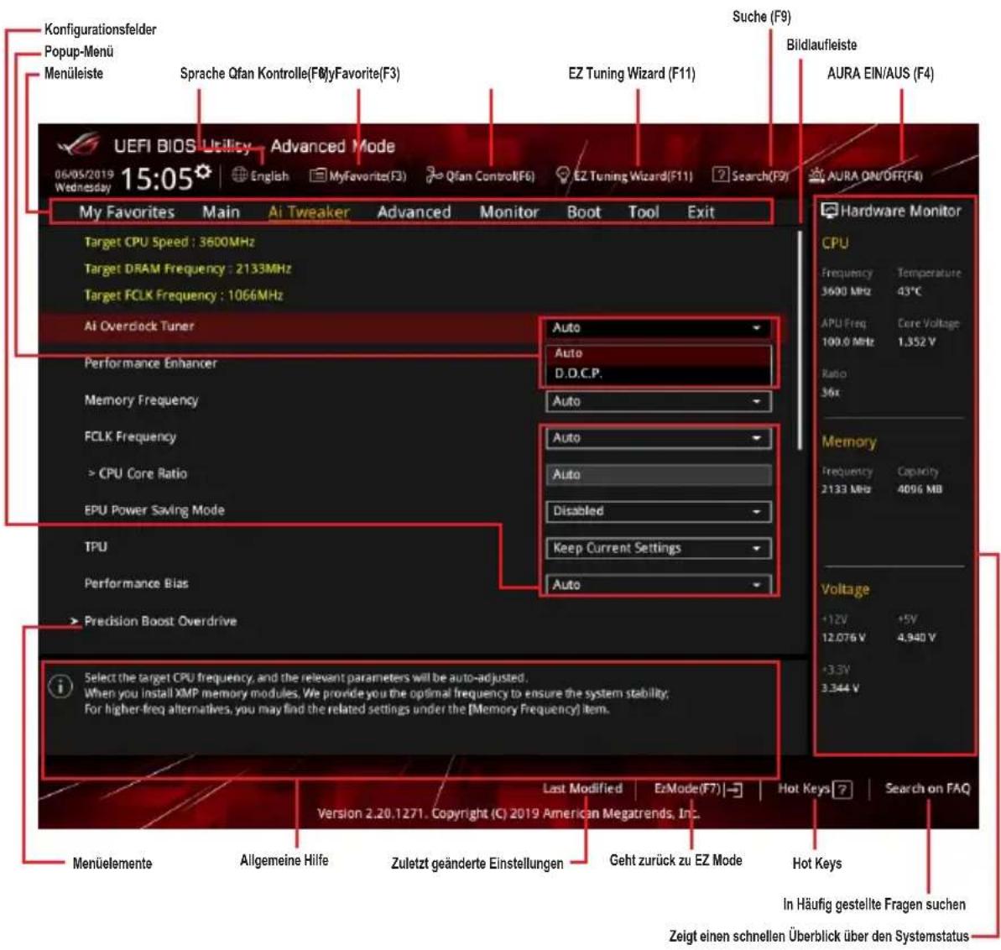Click the info icon in help area

(60, 687)
